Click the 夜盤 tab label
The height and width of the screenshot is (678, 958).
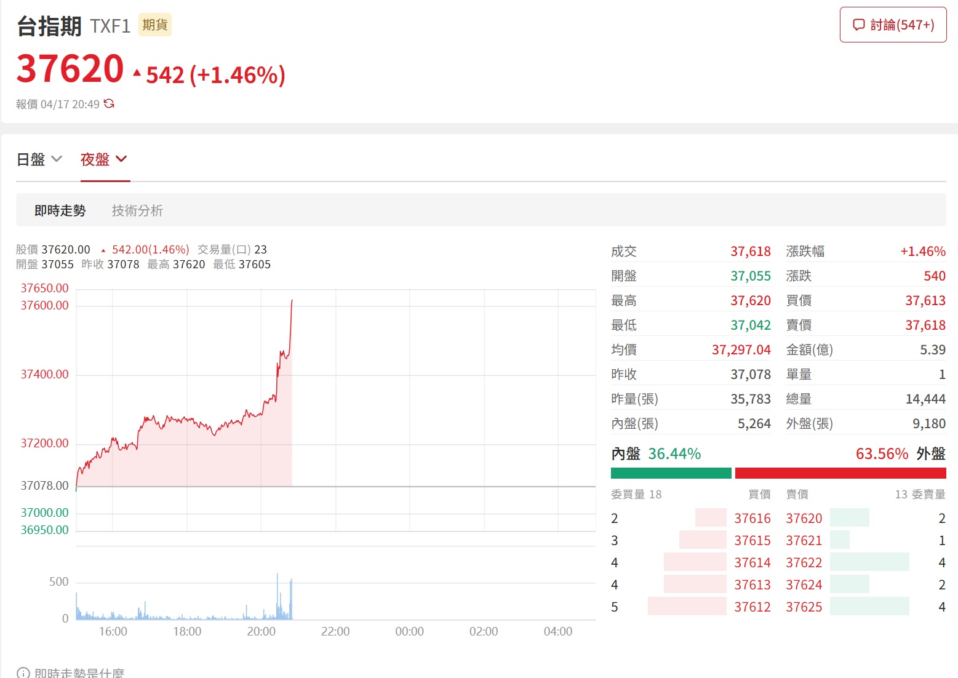click(x=95, y=159)
